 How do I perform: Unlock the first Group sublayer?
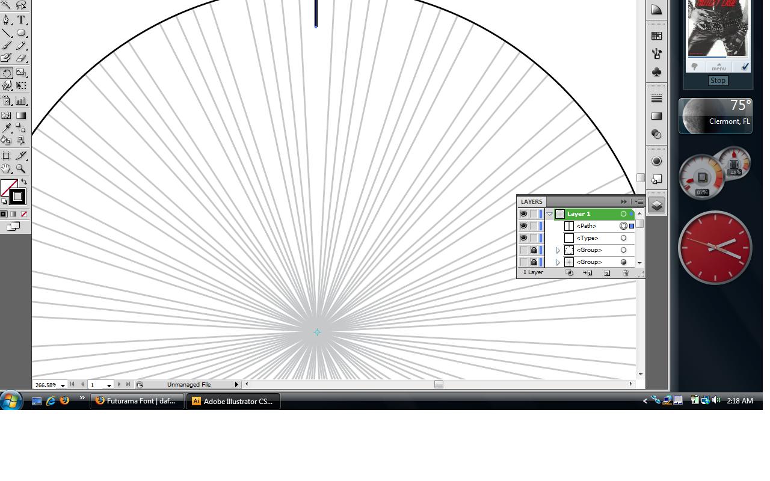534,250
